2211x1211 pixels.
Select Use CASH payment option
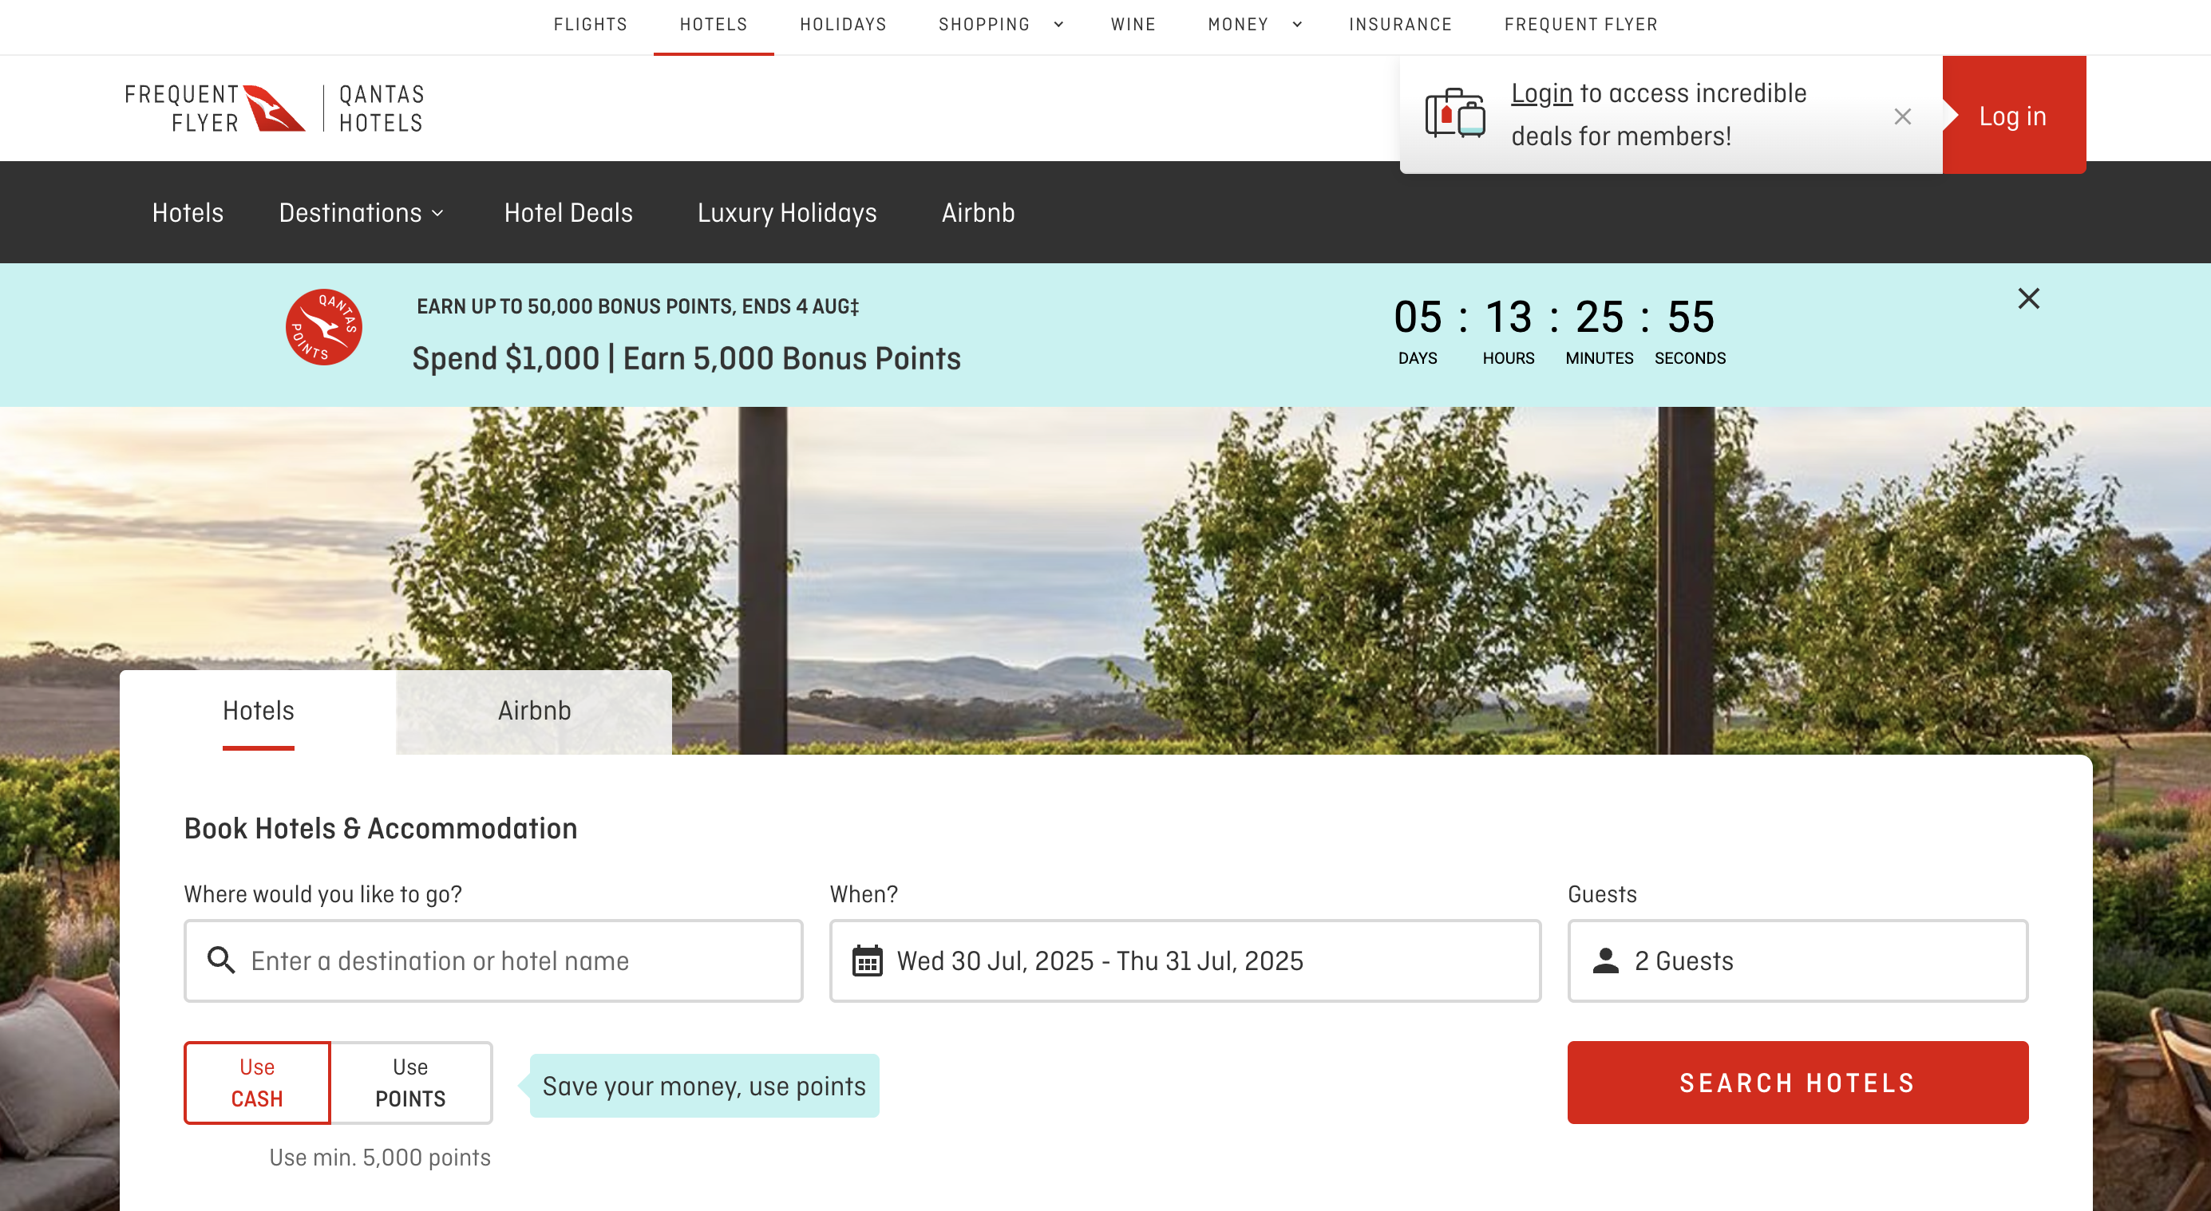tap(258, 1083)
